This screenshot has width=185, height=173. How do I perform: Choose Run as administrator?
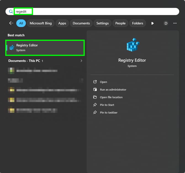coord(113,90)
